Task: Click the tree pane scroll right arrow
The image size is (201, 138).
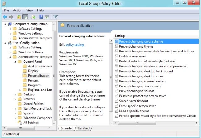Action: click(49, 128)
